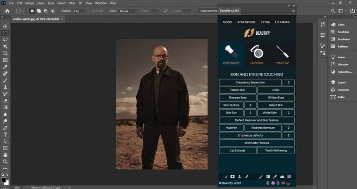
Task: Open the Layer menu
Action: click(41, 3)
